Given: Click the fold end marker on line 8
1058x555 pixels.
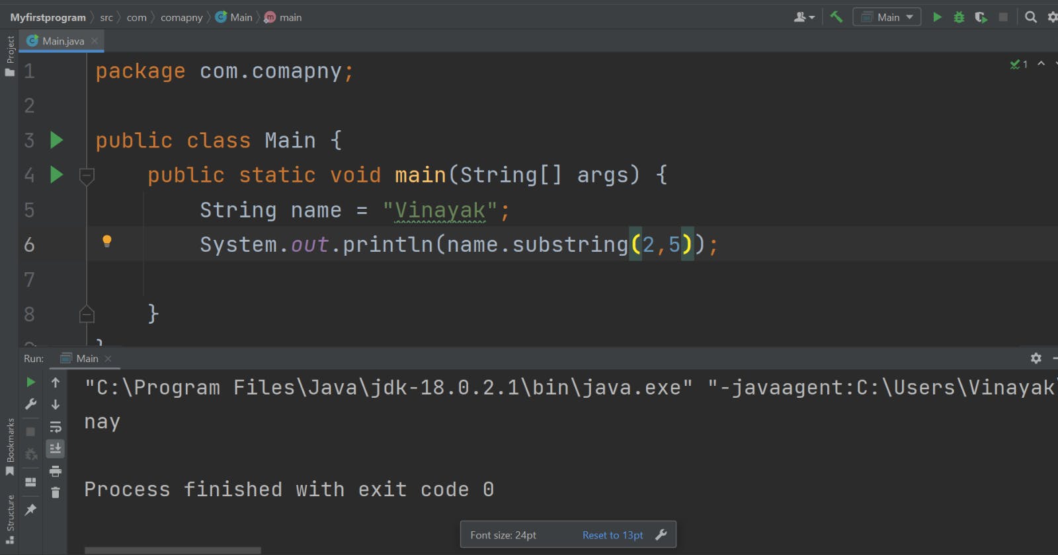Looking at the screenshot, I should (x=87, y=314).
